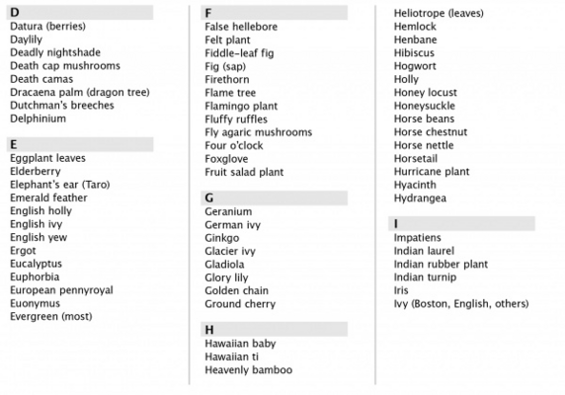565x395 pixels.
Task: Click the I section header
Action: pos(461,223)
